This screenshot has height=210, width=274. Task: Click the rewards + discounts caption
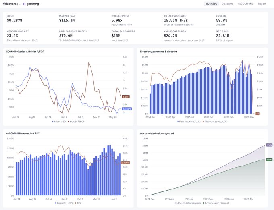pyautogui.click(x=184, y=40)
